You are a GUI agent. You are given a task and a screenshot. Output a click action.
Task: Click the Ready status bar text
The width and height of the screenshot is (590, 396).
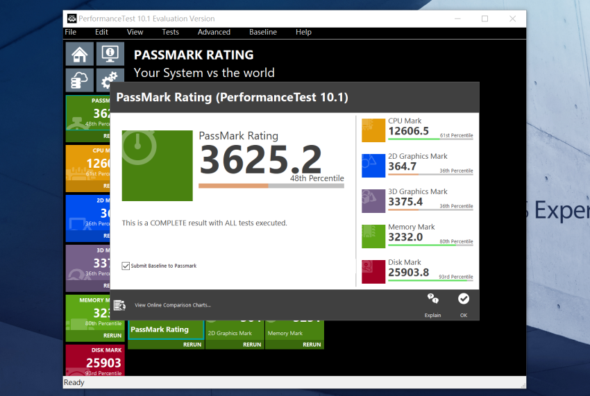coord(74,382)
